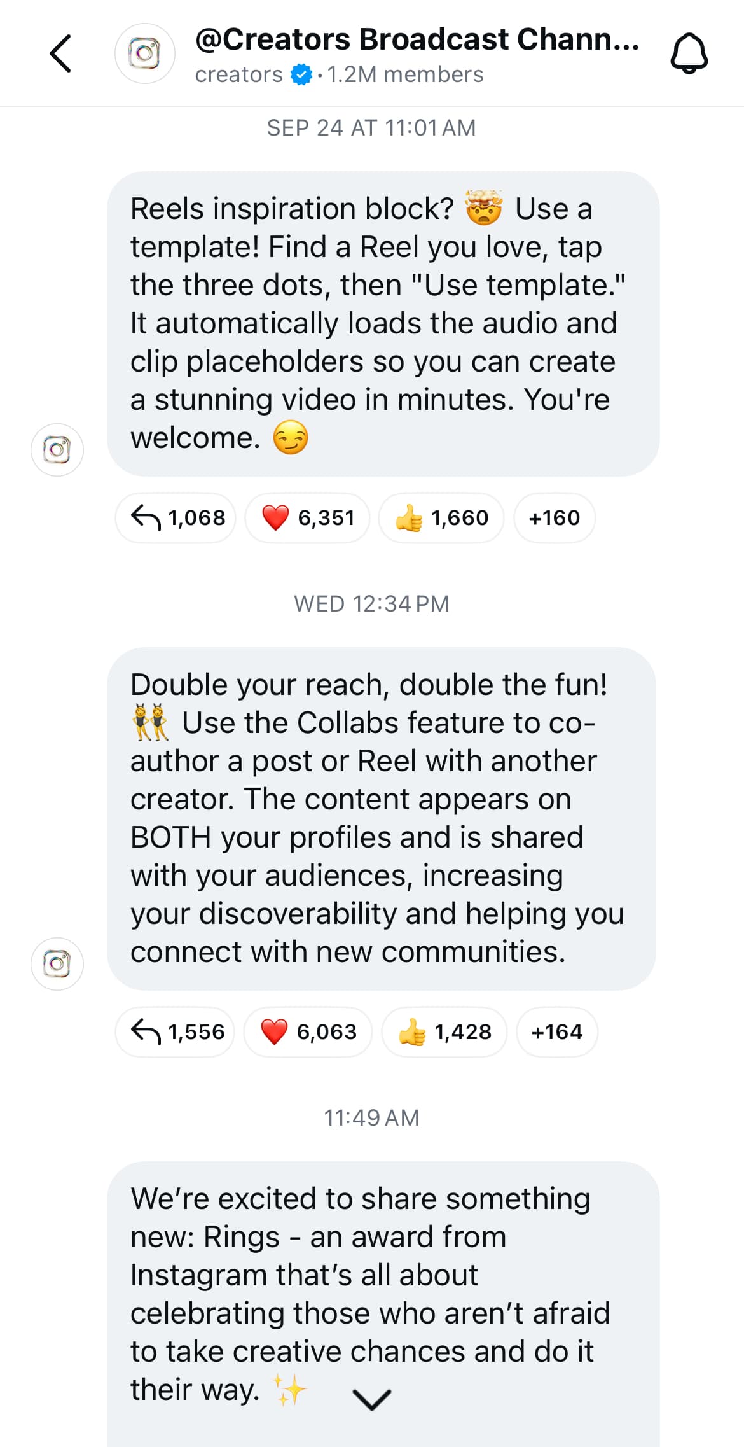Viewport: 744px width, 1447px height.
Task: Toggle your heart reaction on the Collabs post
Action: [308, 1032]
